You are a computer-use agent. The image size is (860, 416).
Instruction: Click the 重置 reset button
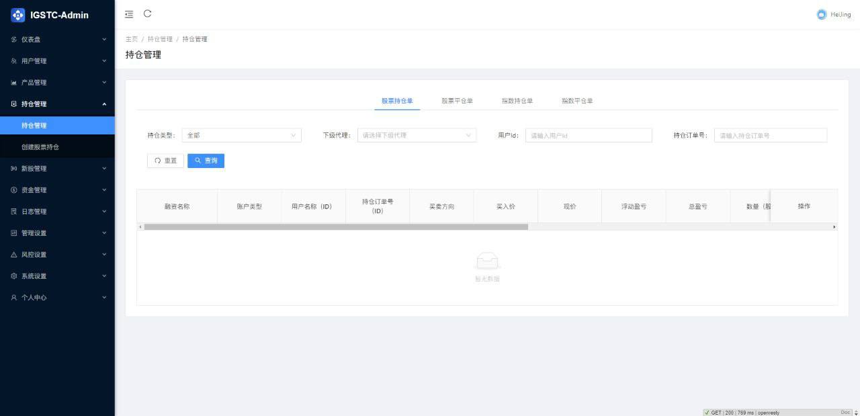165,161
